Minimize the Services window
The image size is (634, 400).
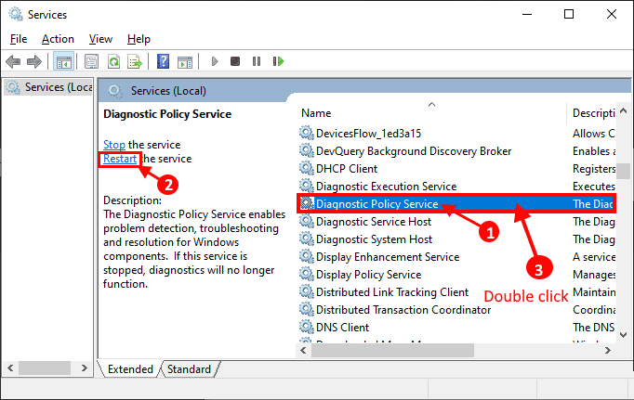click(527, 15)
